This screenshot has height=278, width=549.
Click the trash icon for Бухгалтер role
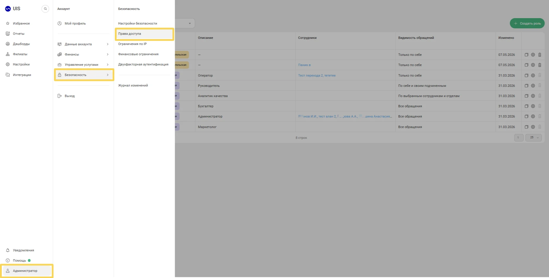tap(540, 106)
